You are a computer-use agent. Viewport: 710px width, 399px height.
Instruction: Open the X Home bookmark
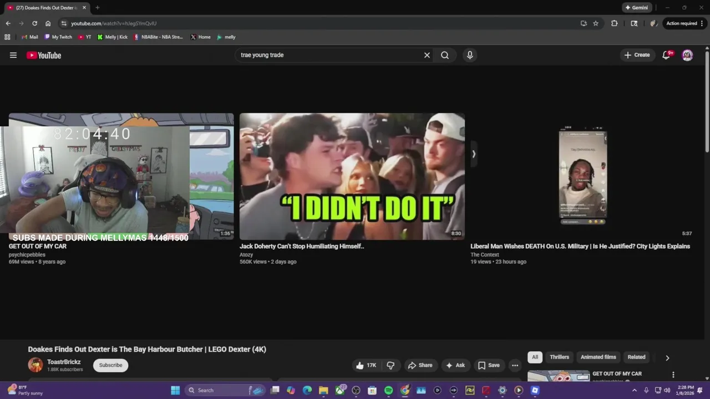click(x=200, y=37)
